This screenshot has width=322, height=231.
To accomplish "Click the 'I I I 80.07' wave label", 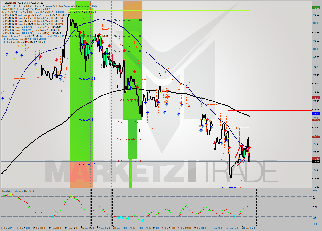I will [x=124, y=46].
